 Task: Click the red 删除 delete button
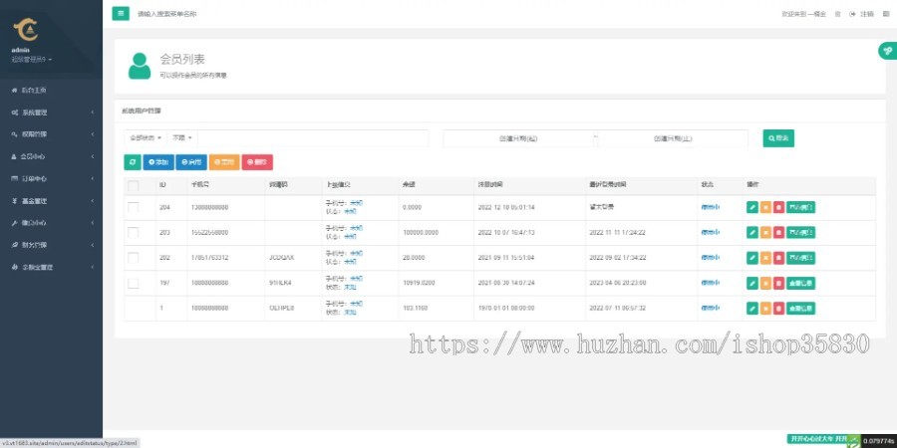257,162
